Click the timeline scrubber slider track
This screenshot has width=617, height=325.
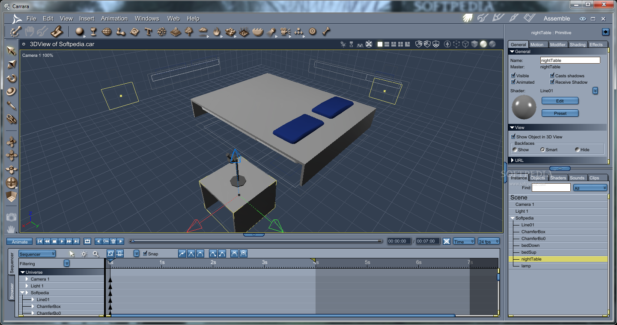coord(256,241)
